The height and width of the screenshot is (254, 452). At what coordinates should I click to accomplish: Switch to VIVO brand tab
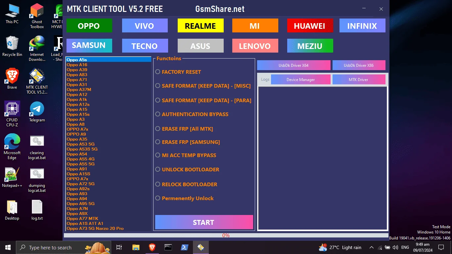[x=145, y=25]
